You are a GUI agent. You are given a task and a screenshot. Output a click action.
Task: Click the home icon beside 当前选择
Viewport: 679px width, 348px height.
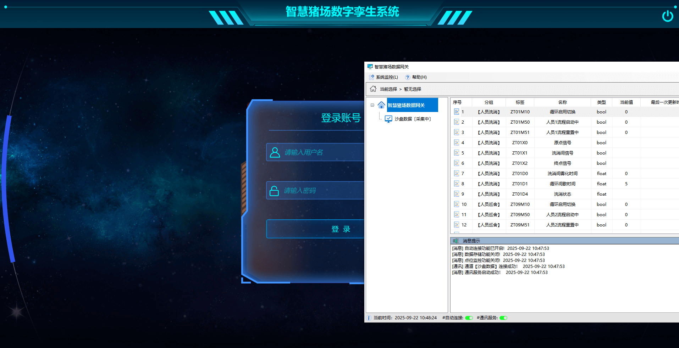(373, 89)
